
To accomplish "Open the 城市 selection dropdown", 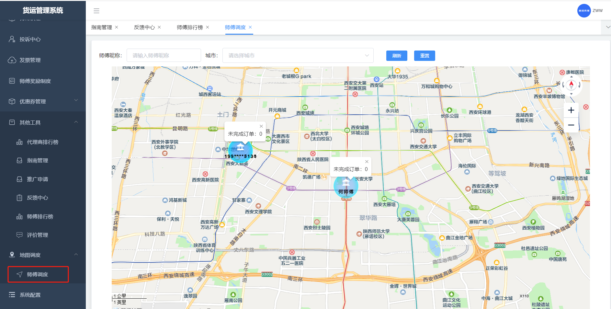I will 298,55.
